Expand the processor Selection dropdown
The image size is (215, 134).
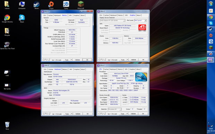tap(115, 109)
